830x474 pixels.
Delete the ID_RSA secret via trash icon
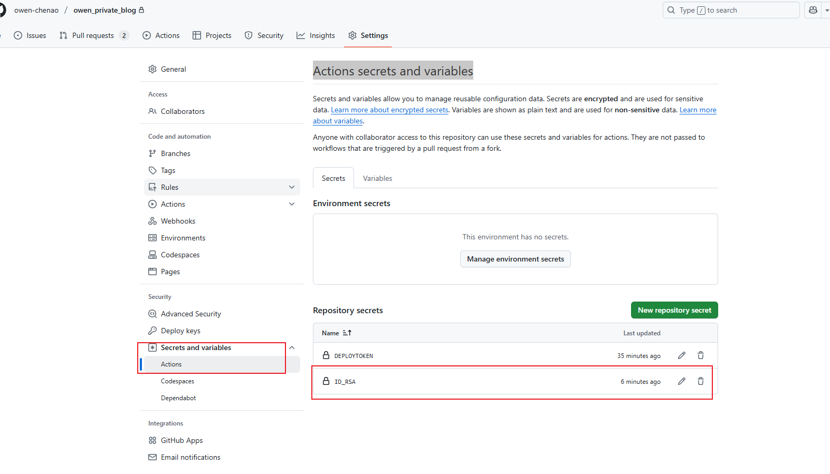click(701, 381)
